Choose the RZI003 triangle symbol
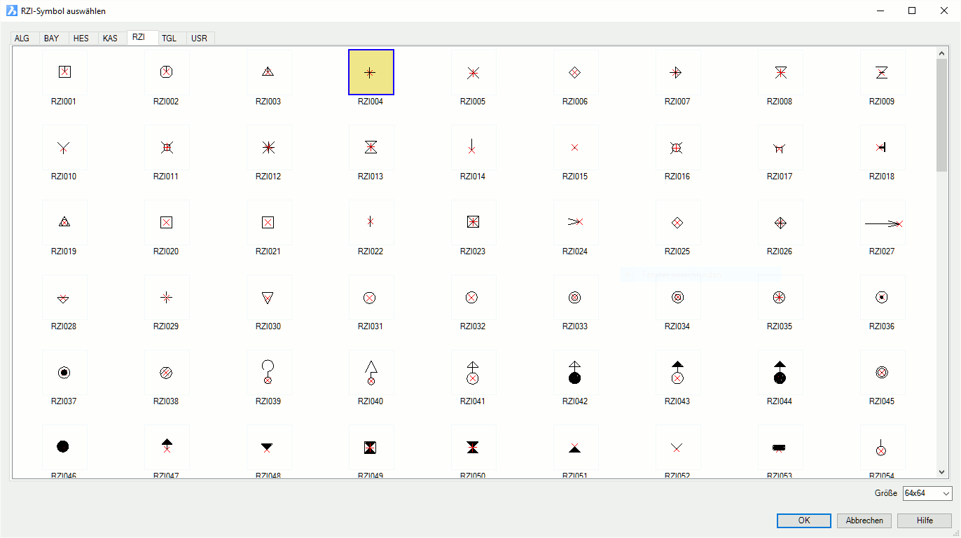 tap(269, 72)
